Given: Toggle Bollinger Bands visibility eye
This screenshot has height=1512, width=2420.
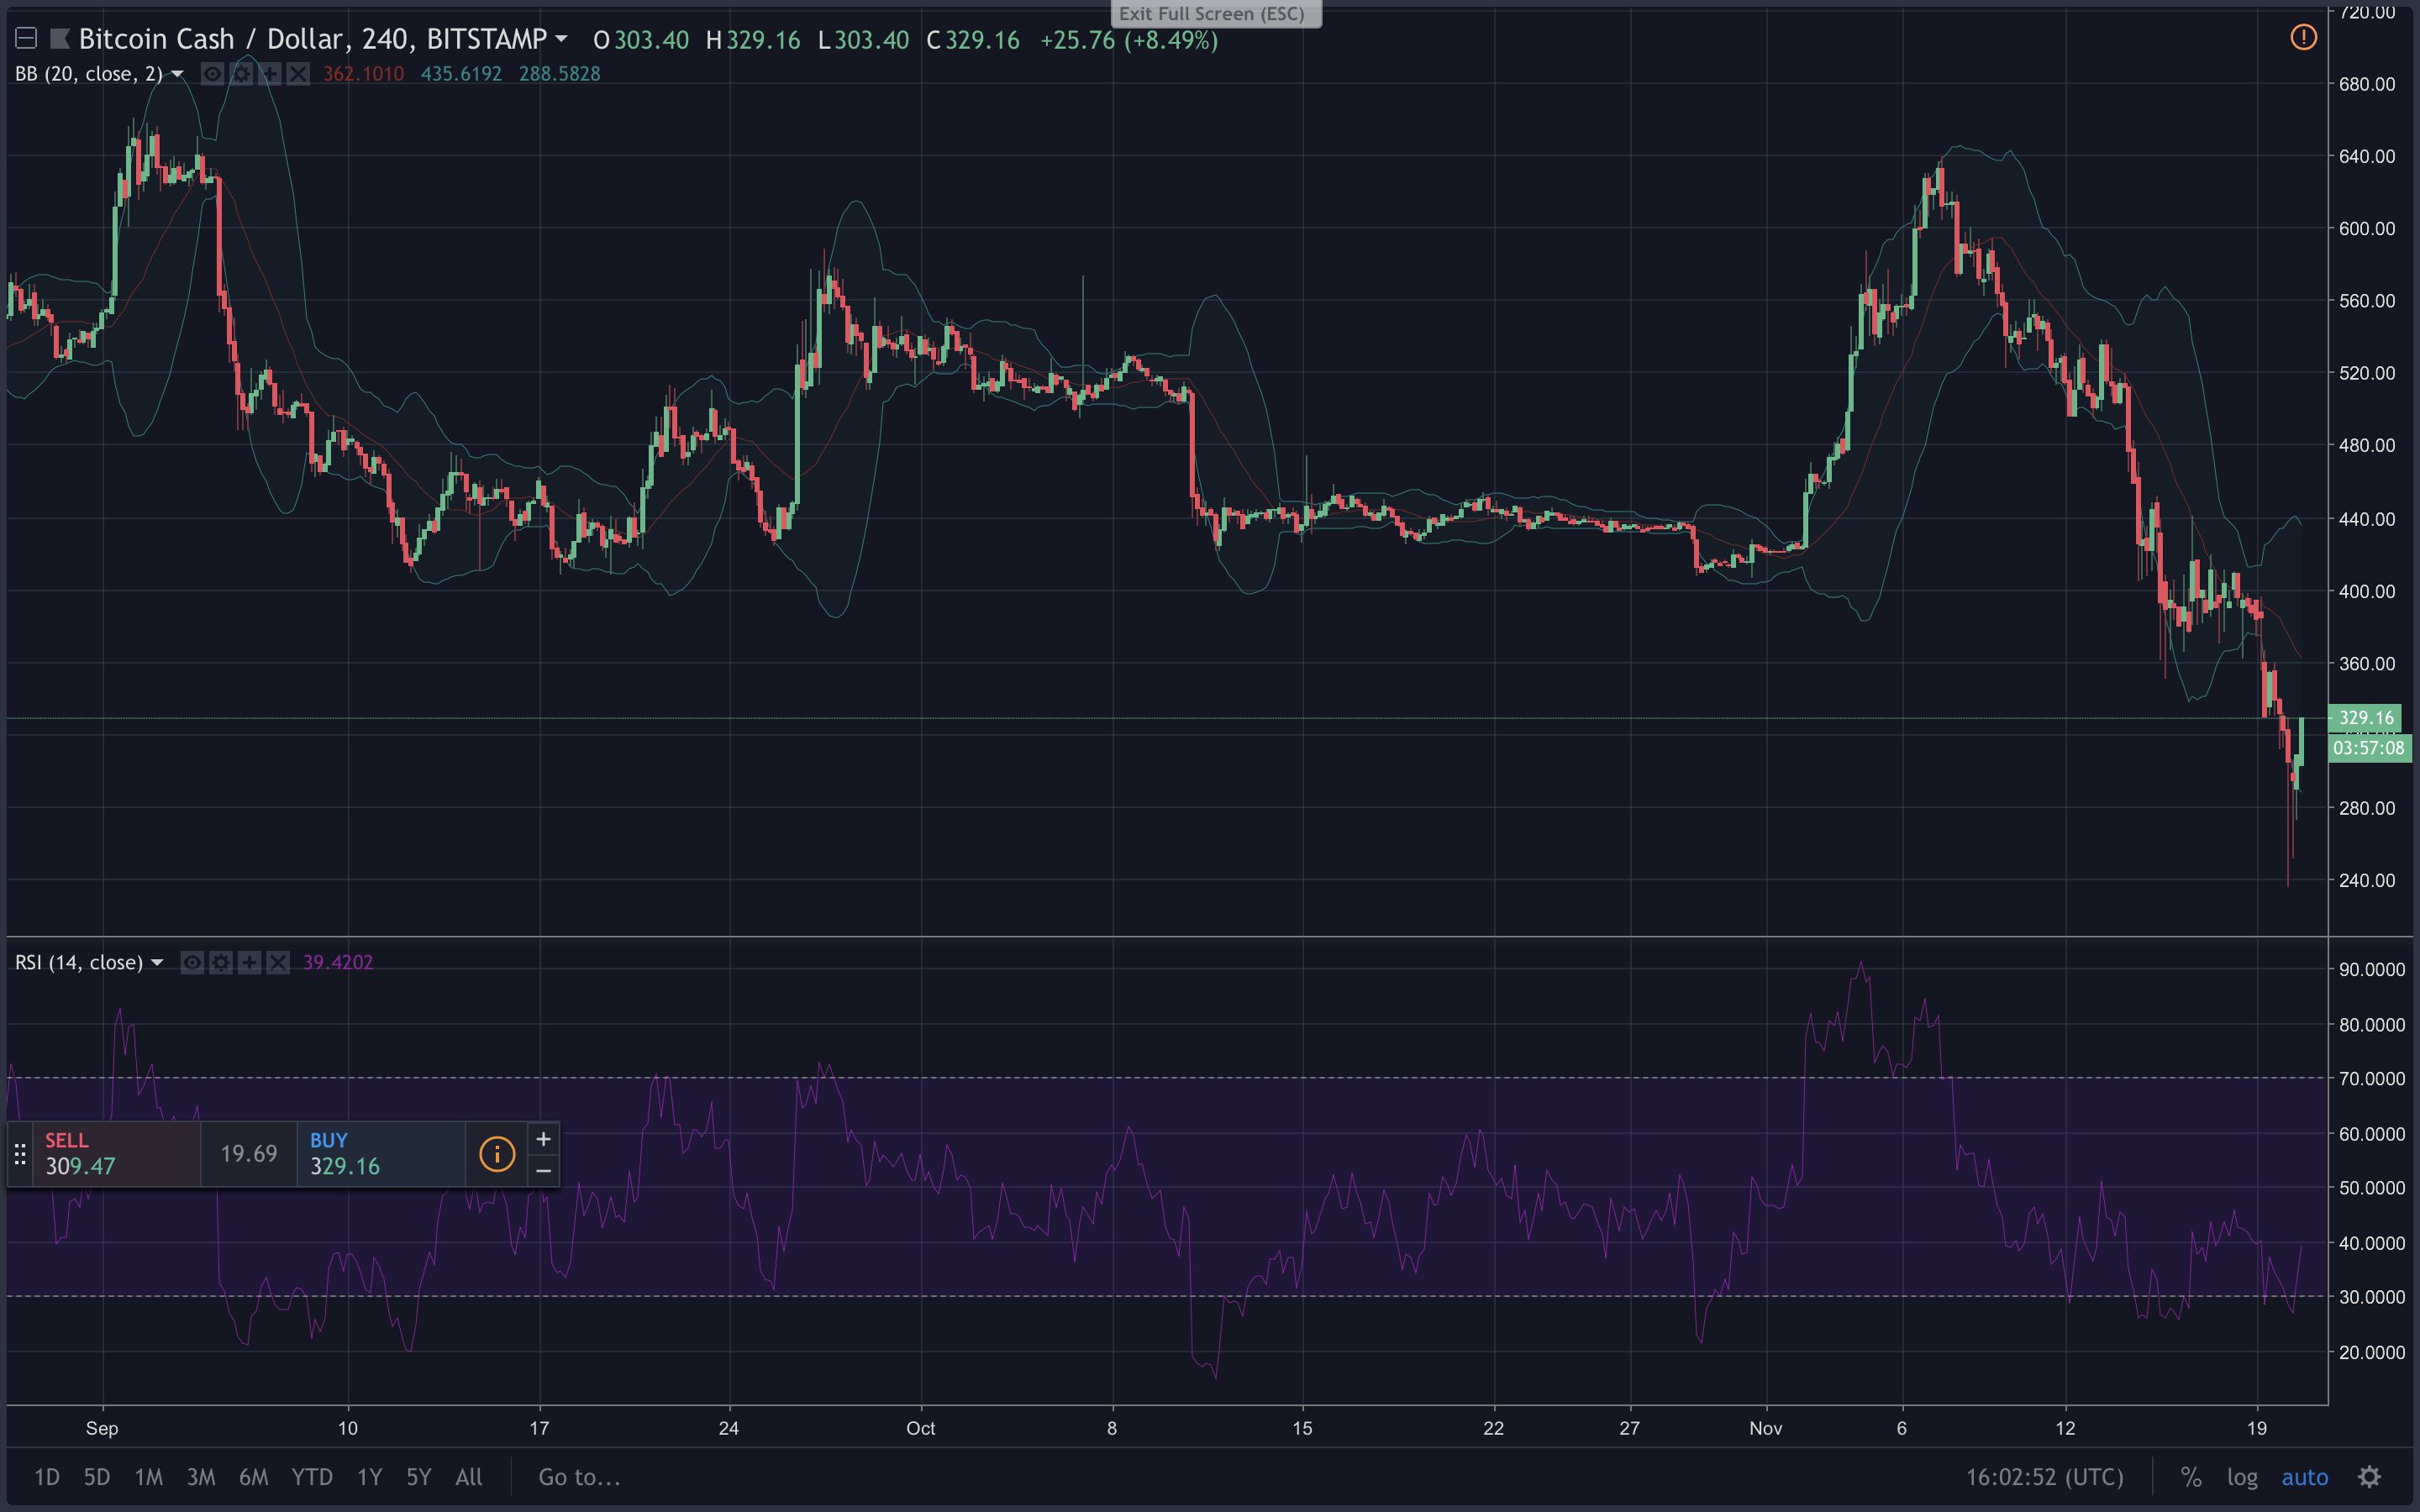Looking at the screenshot, I should pyautogui.click(x=212, y=74).
